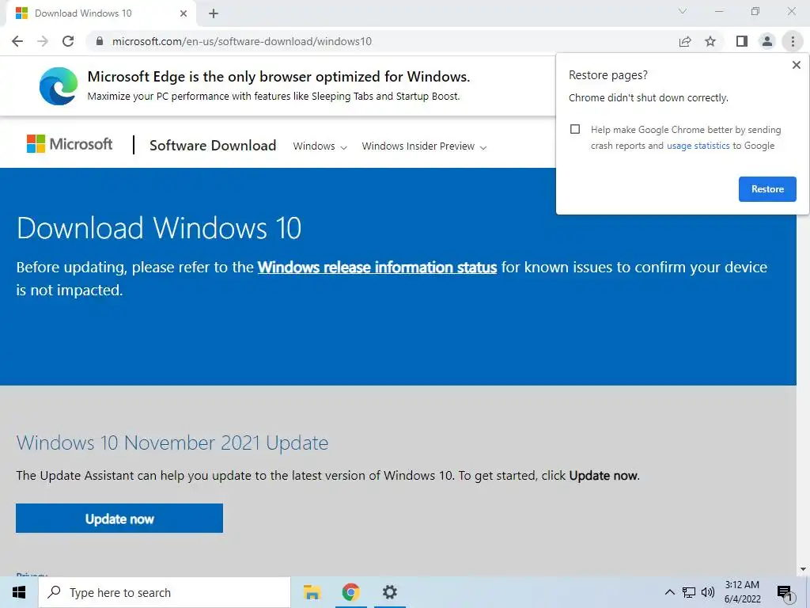Click the Download Windows 10 heading

[158, 228]
